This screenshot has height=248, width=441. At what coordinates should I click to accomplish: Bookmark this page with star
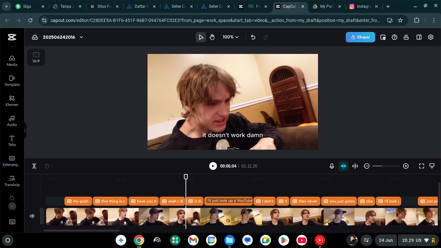pyautogui.click(x=400, y=20)
